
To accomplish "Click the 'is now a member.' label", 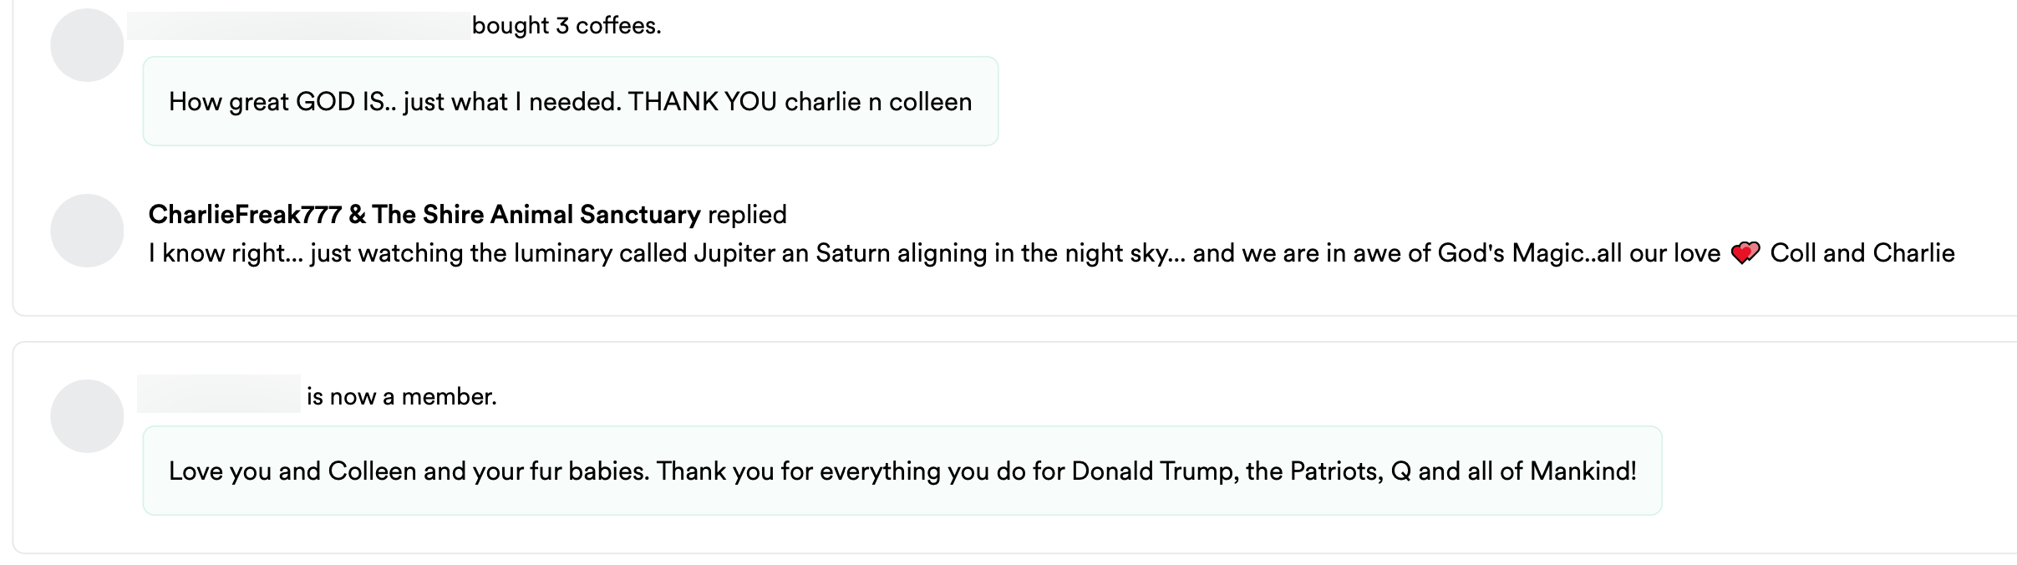I will pos(401,396).
